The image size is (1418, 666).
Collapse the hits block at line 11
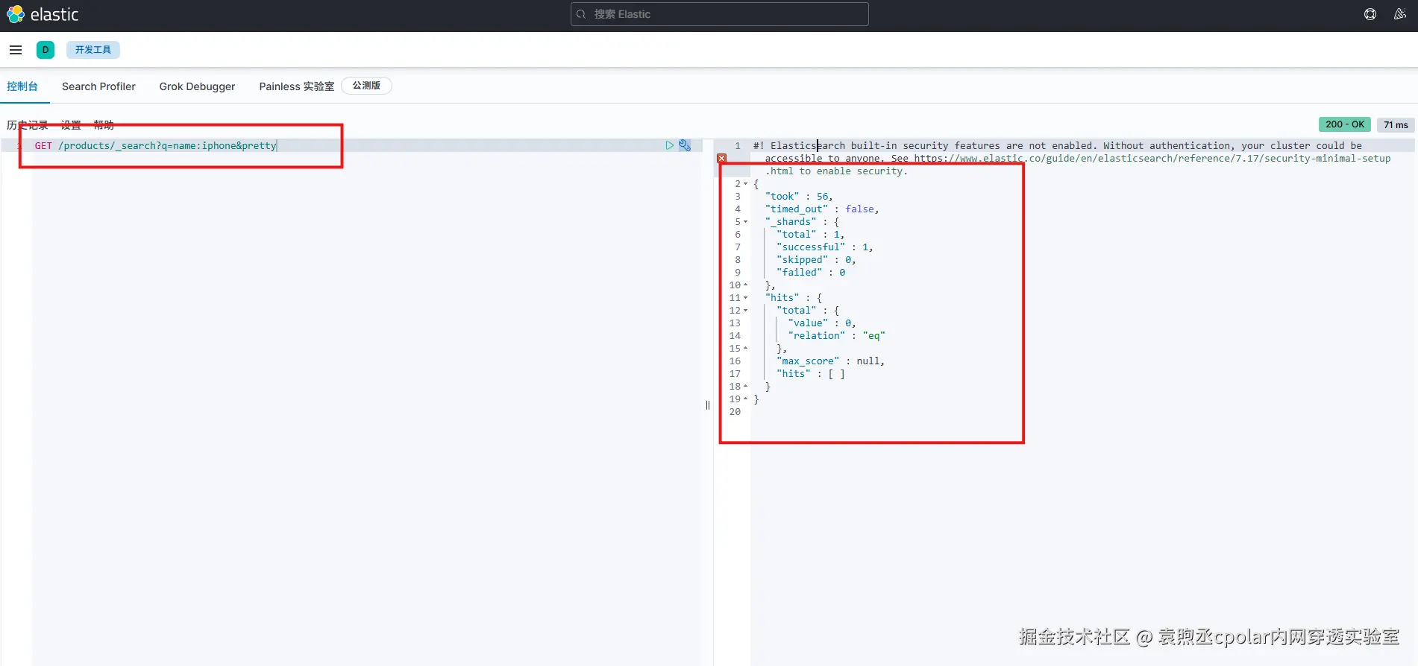pyautogui.click(x=745, y=298)
